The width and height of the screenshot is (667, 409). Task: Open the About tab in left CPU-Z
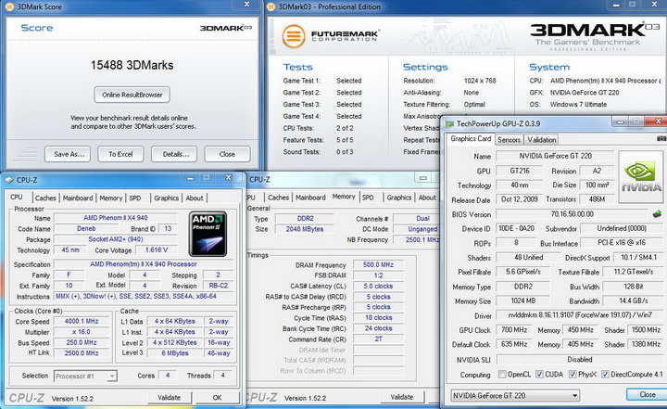(195, 198)
